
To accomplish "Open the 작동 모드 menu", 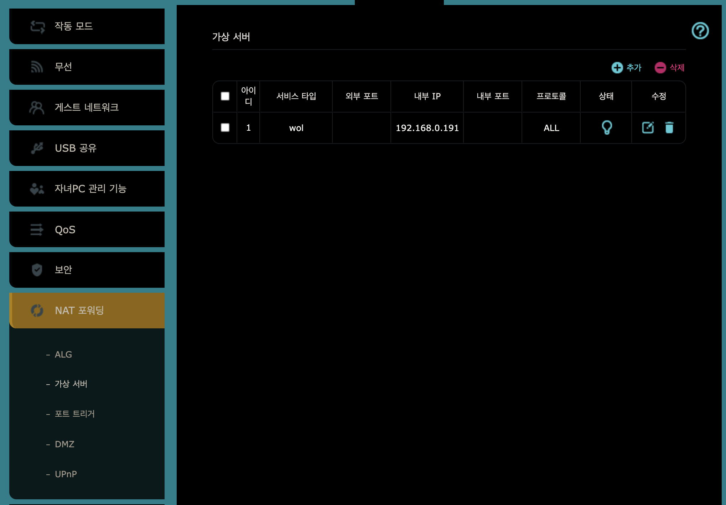I will pyautogui.click(x=87, y=26).
